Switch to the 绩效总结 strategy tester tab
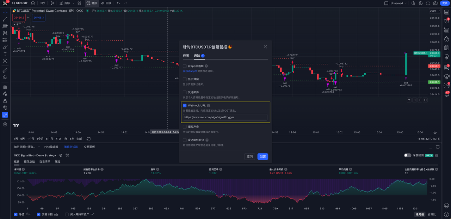 (x=30, y=161)
